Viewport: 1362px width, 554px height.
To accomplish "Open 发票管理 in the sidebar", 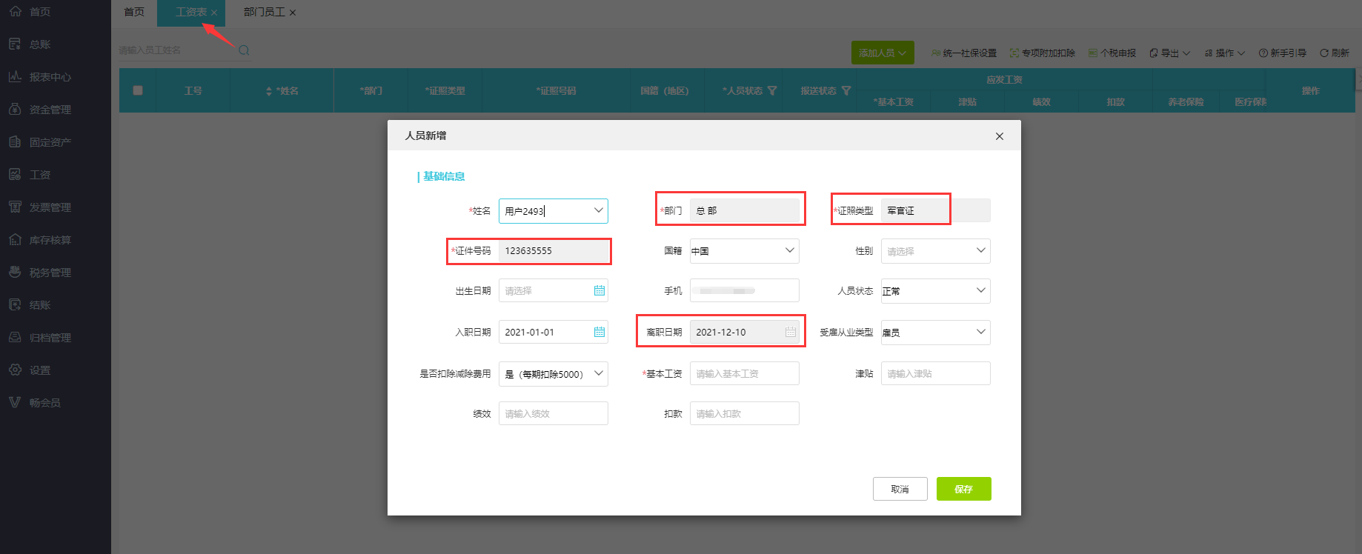I will [x=50, y=207].
